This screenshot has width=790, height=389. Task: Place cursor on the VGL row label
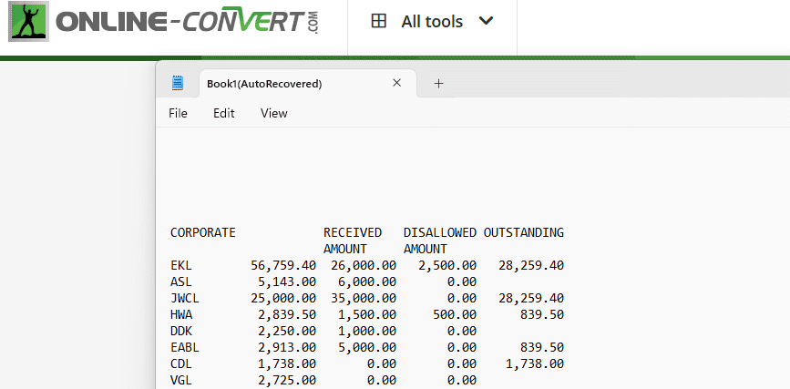click(181, 380)
